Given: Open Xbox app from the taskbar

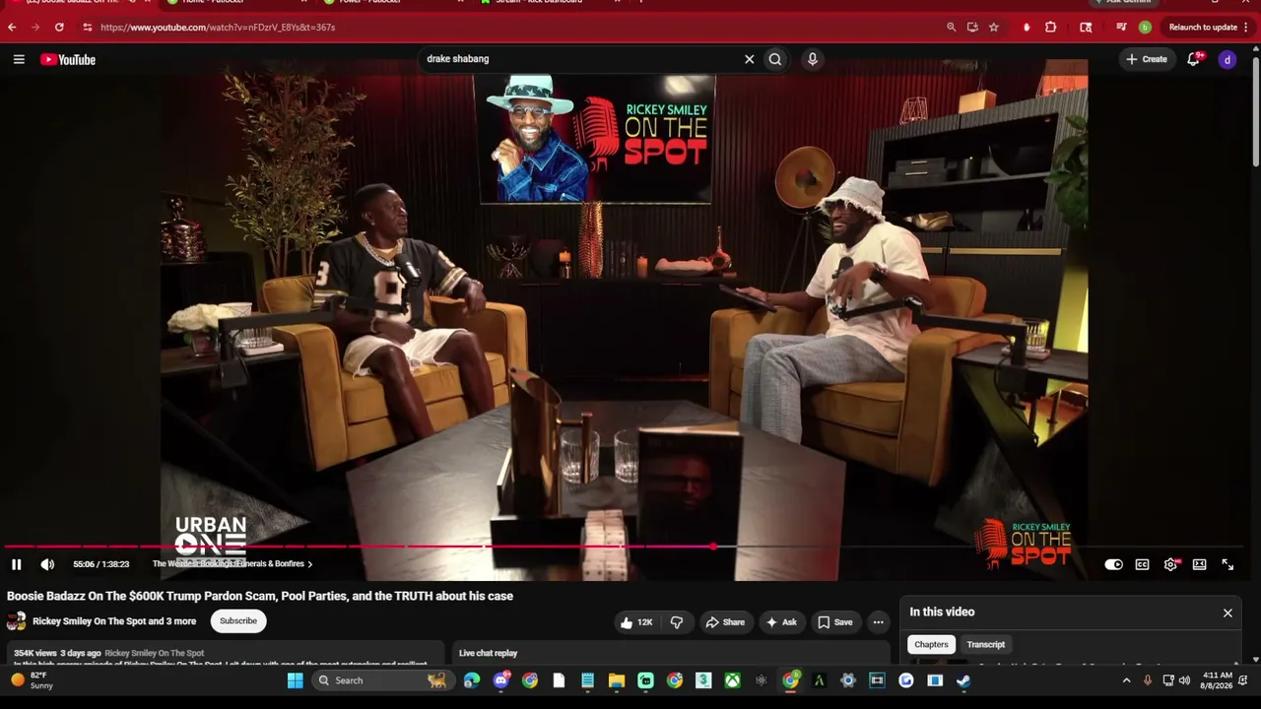Looking at the screenshot, I should tap(732, 680).
